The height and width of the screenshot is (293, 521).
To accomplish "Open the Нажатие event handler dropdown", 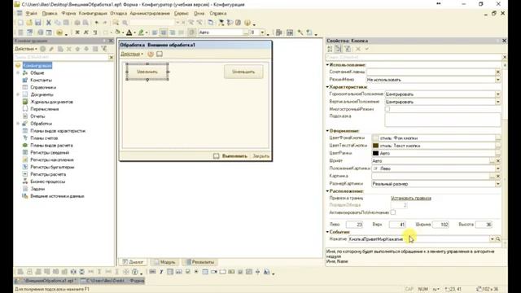I will tap(492, 238).
